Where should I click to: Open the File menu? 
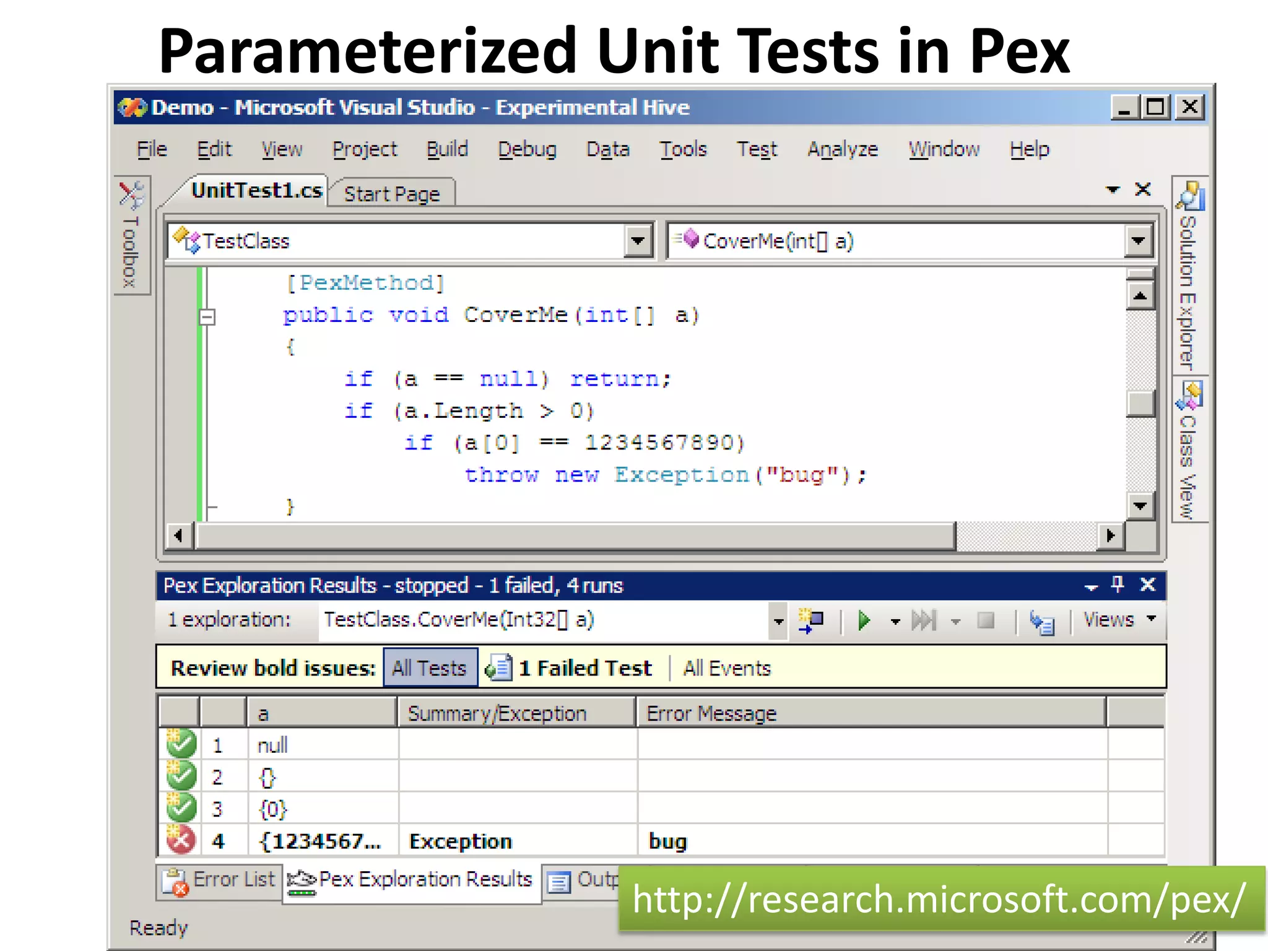tap(152, 149)
